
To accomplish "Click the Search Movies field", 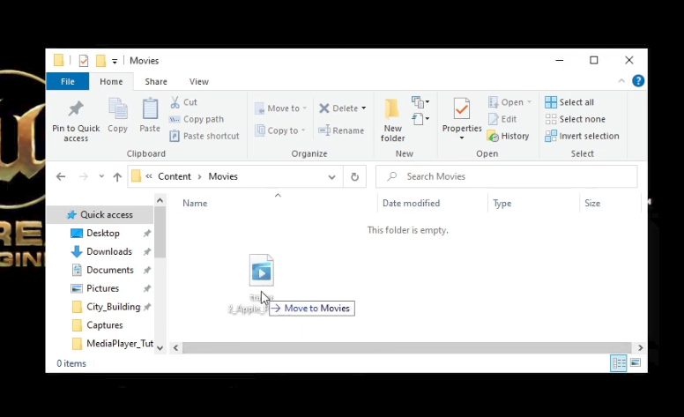I will [x=506, y=176].
